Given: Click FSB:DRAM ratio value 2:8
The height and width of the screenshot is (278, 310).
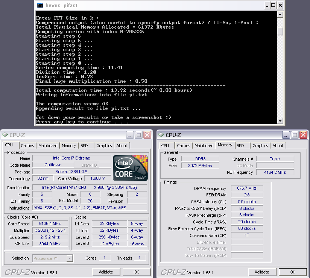Looking at the screenshot, I should pos(247,195).
